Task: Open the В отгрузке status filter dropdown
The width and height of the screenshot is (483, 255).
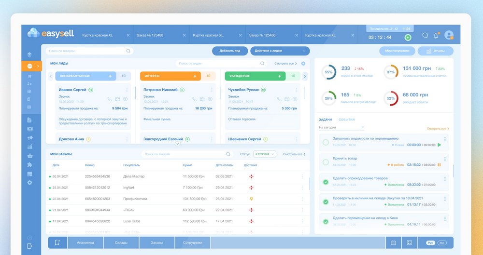Action: coord(265,154)
